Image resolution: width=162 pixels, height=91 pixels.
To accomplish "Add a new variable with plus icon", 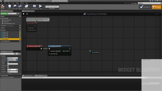I will [20, 30].
